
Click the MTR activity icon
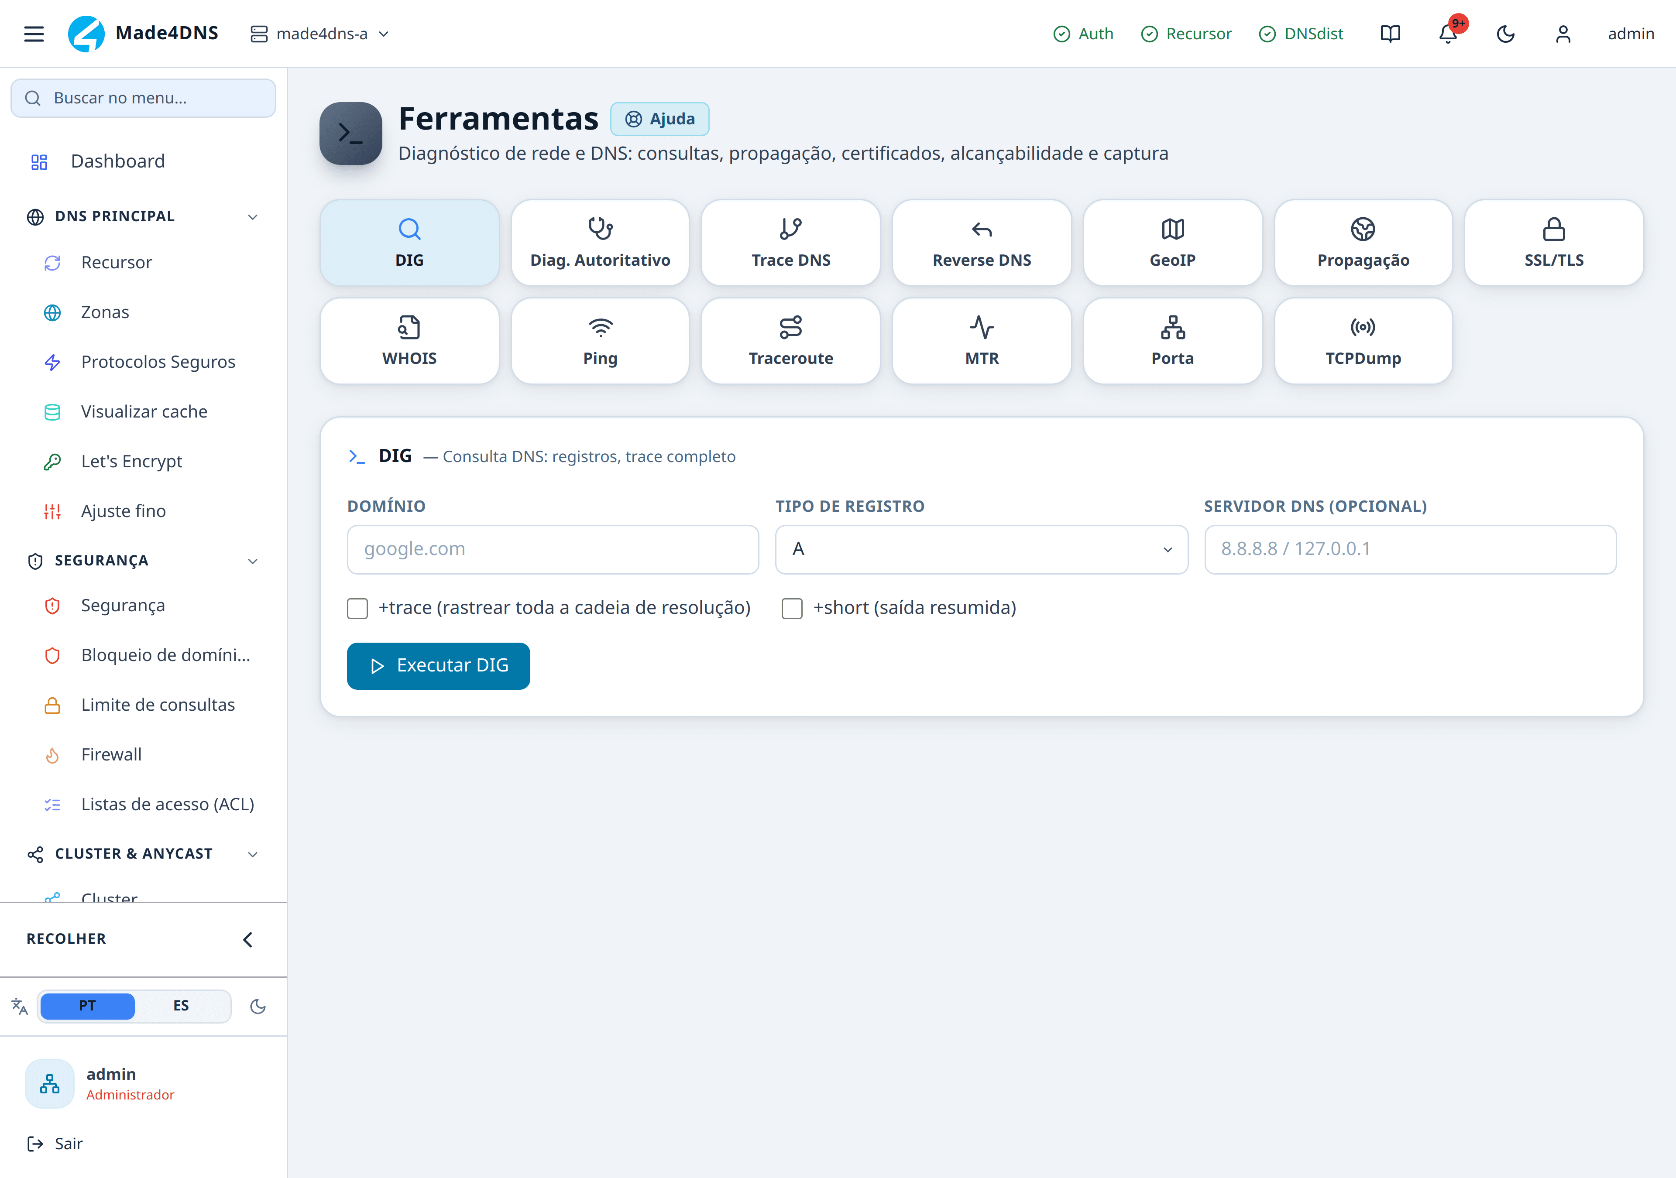982,328
